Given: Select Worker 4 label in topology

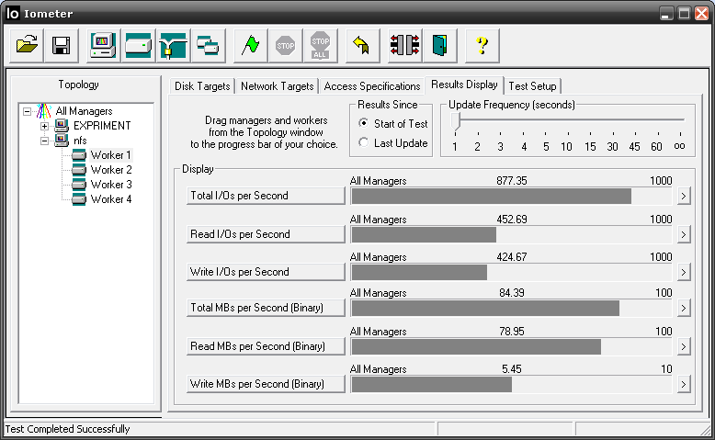Looking at the screenshot, I should tap(111, 199).
